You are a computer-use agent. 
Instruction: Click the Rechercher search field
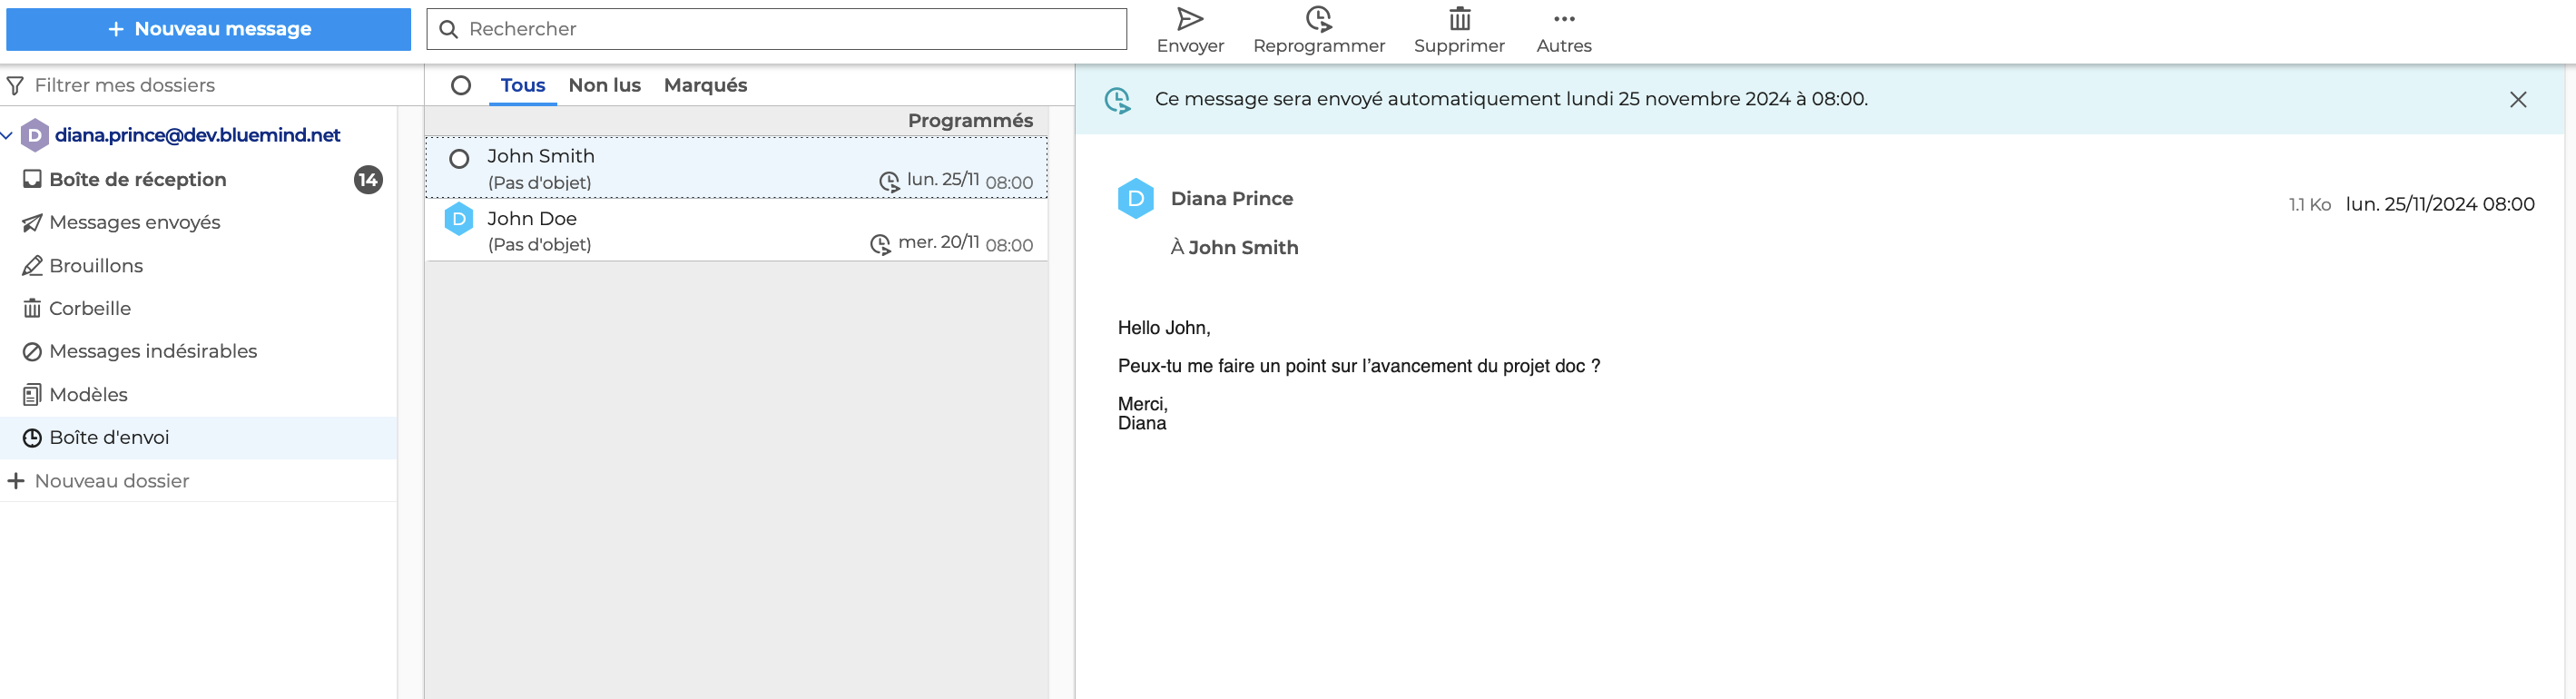[790, 29]
